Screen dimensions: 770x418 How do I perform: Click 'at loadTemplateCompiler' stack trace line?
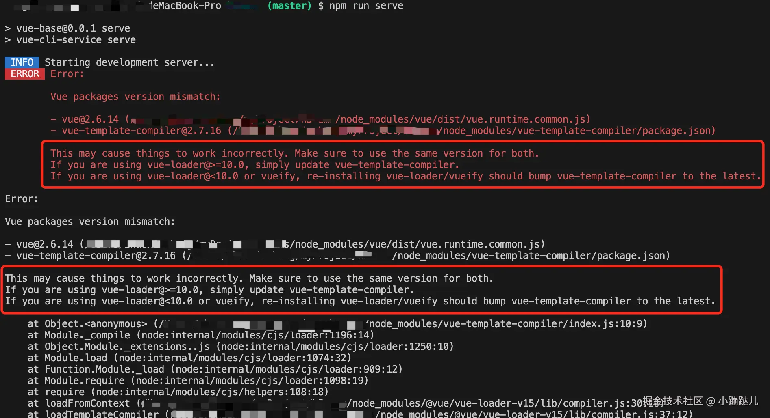(x=360, y=414)
